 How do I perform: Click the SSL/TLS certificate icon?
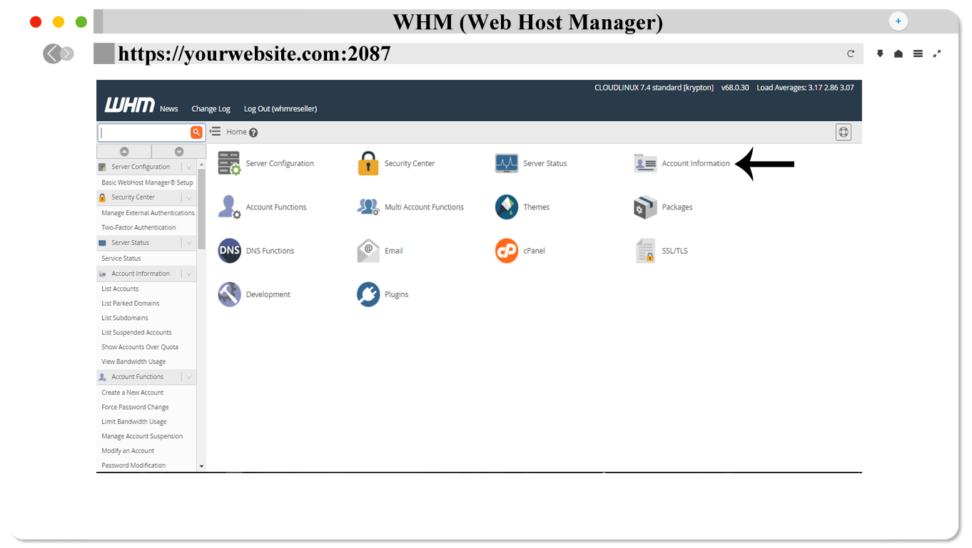[645, 251]
